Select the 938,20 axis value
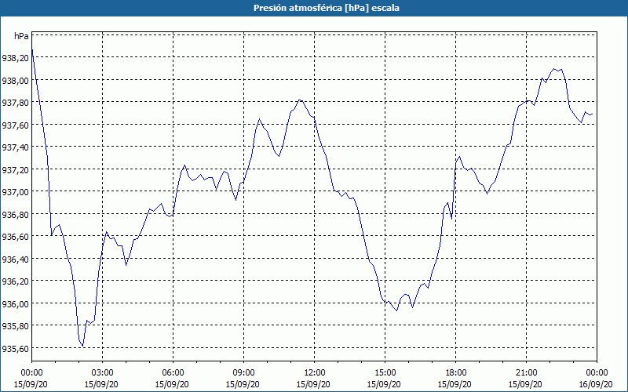628x392 pixels. 15,58
